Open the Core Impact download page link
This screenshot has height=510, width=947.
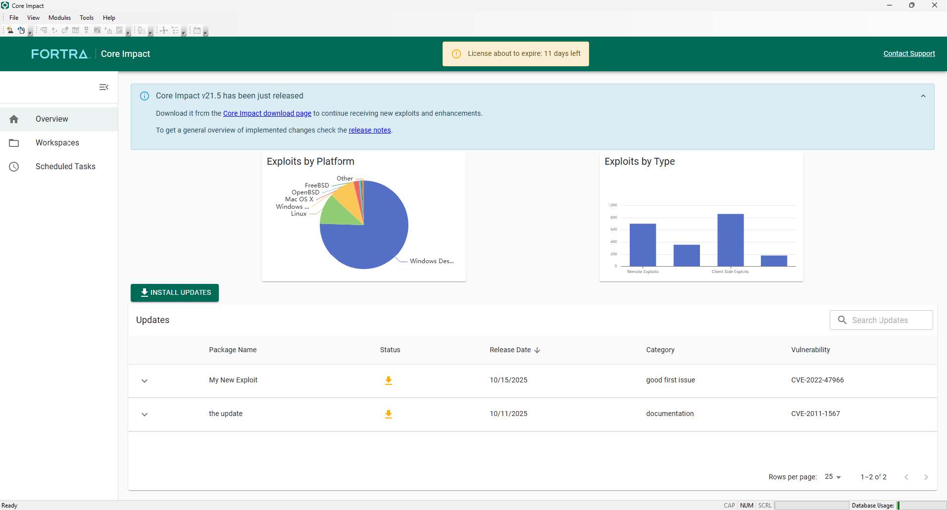point(267,113)
